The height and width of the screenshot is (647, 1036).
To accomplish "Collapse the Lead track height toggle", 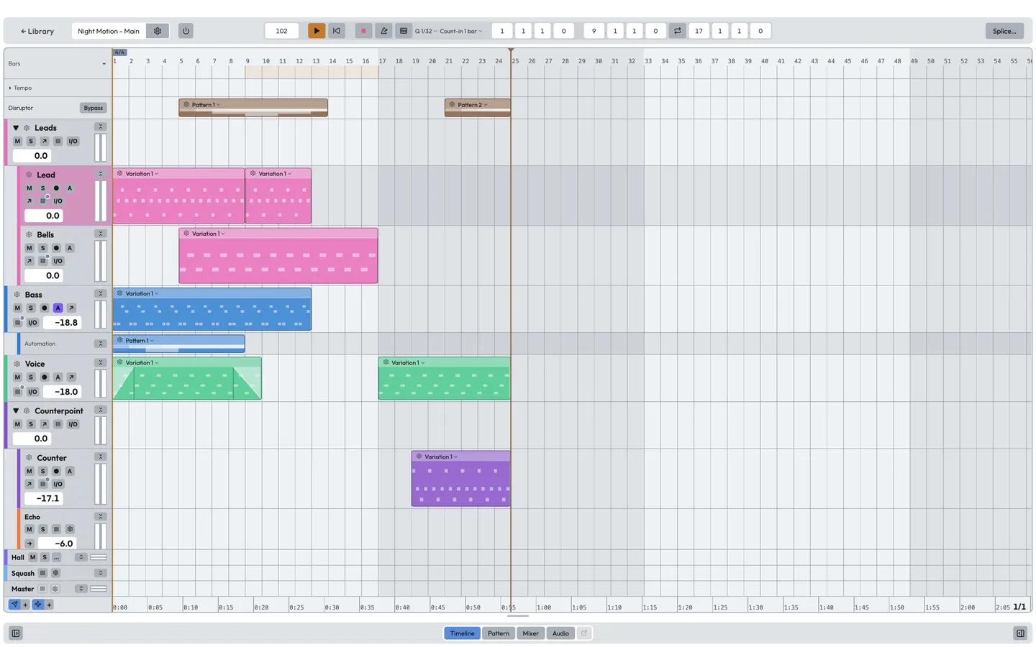I will coord(101,174).
